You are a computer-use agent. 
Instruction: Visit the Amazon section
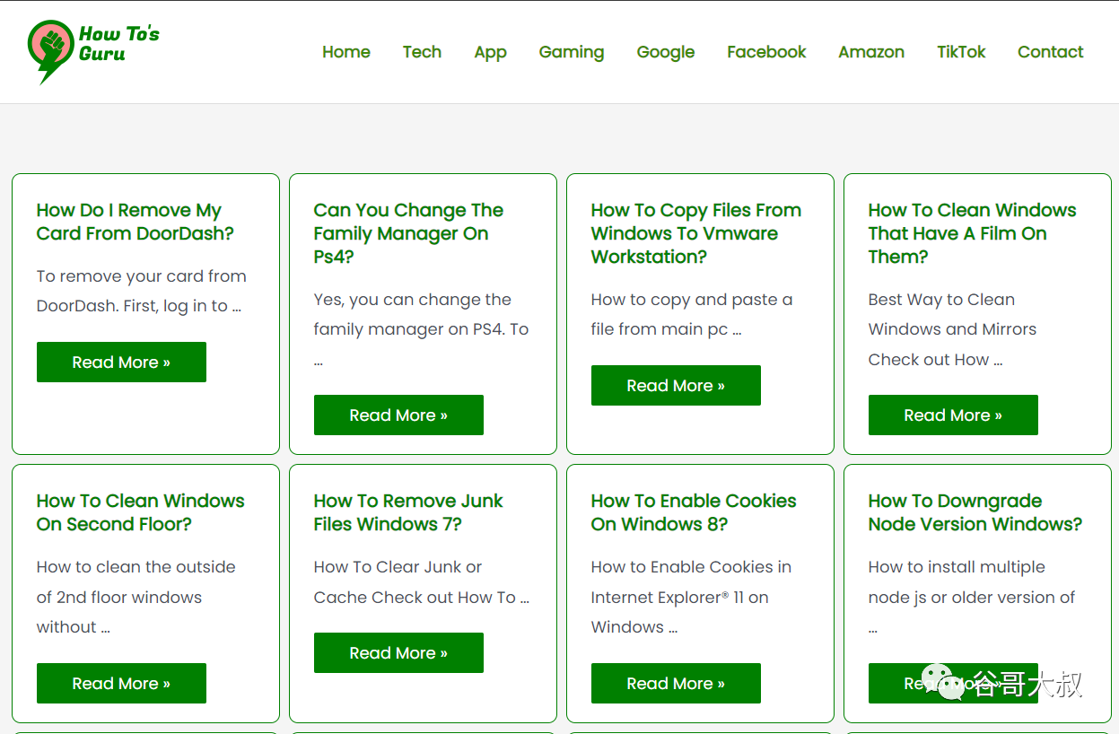pyautogui.click(x=870, y=52)
